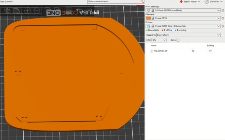Click the Paste toolbar icon
Viewport: 225px width, 140px height.
click(16, 11)
